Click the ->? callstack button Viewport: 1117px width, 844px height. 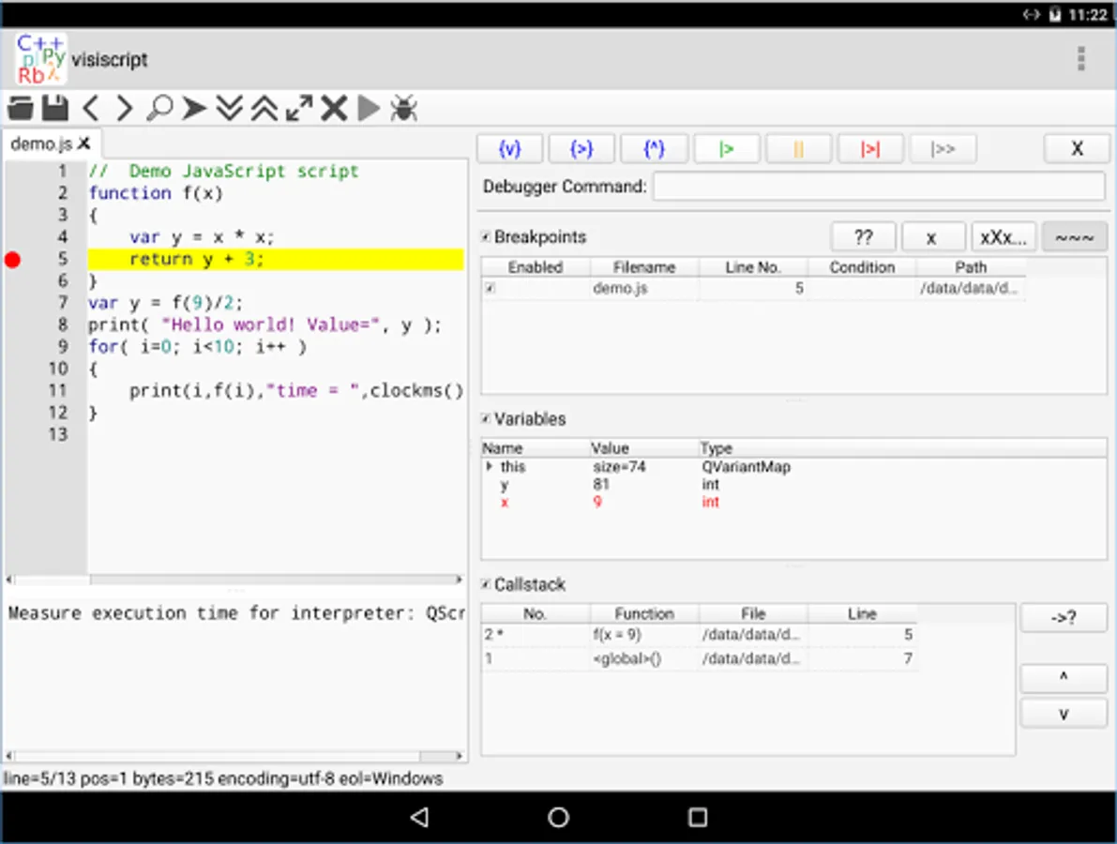1064,618
